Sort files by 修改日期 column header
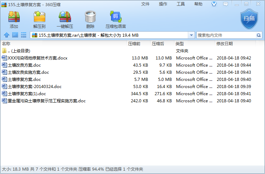Image resolution: width=265 pixels, height=174 pixels. (225, 44)
